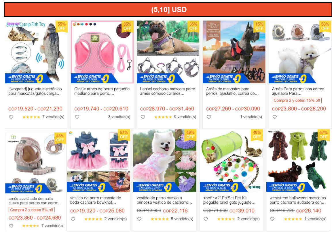332x234 pixels.
Task: Tap heart icon for padded mesh harness
Action: pyautogui.click(x=11, y=226)
